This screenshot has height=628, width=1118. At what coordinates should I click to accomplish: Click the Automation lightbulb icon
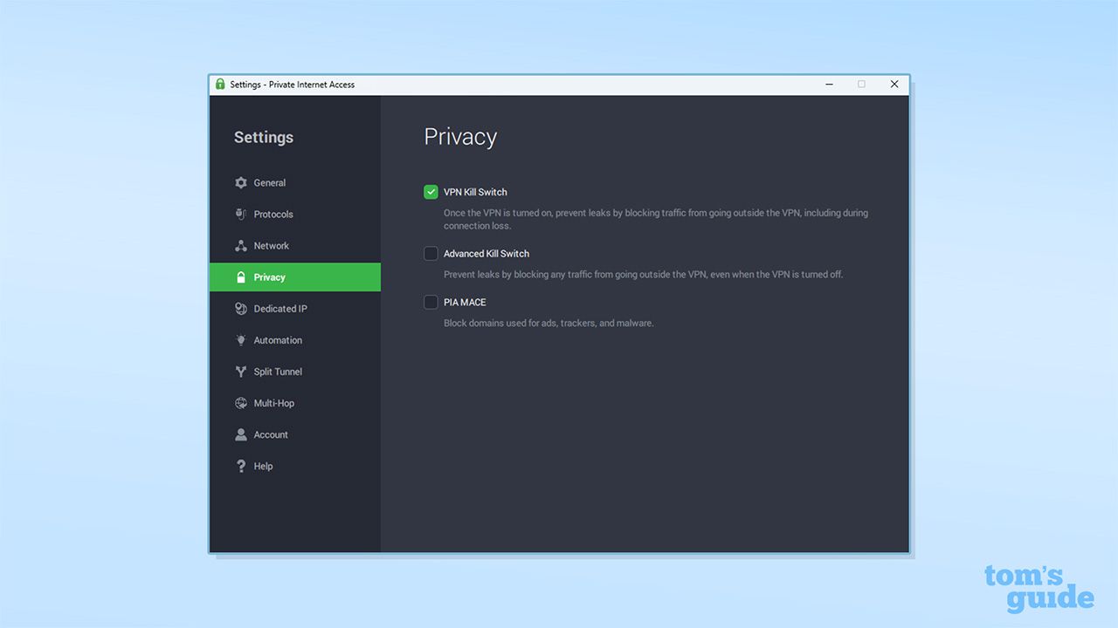241,340
